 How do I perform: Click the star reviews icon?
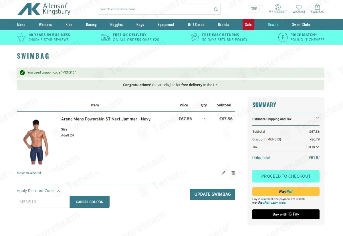click(x=21, y=37)
